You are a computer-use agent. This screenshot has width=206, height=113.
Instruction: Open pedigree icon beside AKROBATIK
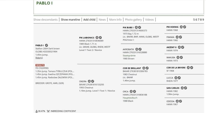click(x=136, y=49)
